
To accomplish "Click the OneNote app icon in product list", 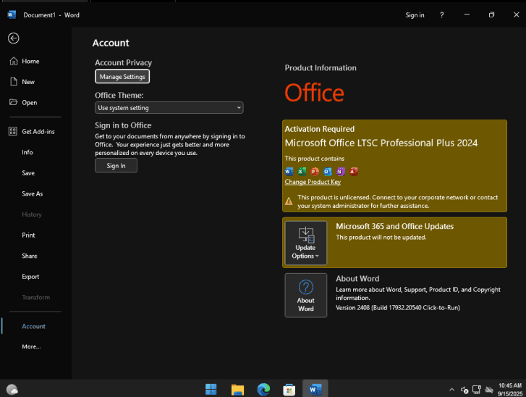I will 341,172.
